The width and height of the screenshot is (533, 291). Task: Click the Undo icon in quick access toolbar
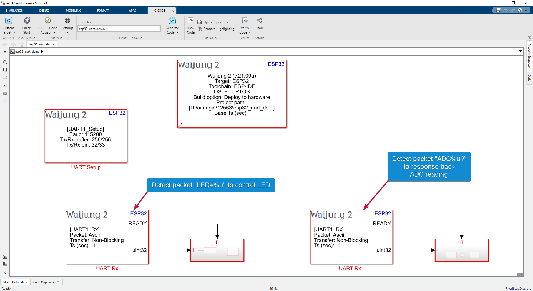506,10
